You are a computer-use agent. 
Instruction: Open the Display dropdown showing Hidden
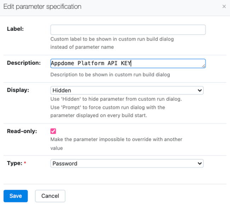127,91
